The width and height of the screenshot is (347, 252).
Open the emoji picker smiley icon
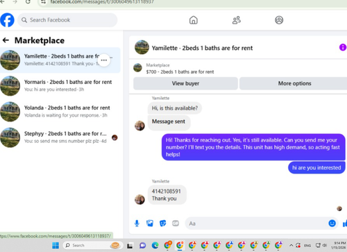[332, 224]
